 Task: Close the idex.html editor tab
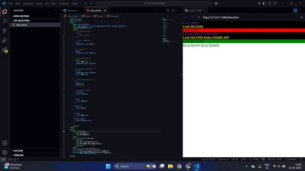[105, 10]
